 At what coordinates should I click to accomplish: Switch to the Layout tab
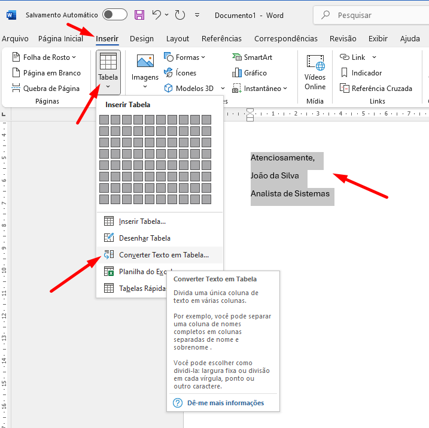coord(178,38)
